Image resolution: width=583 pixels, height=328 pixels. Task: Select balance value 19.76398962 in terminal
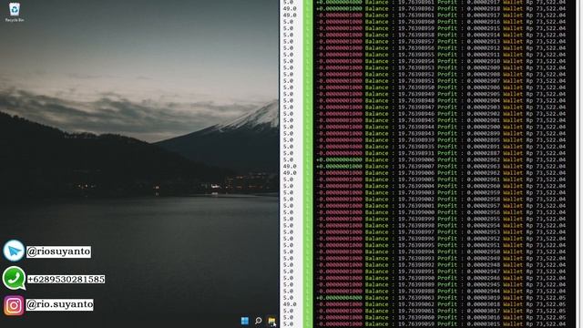(415, 8)
